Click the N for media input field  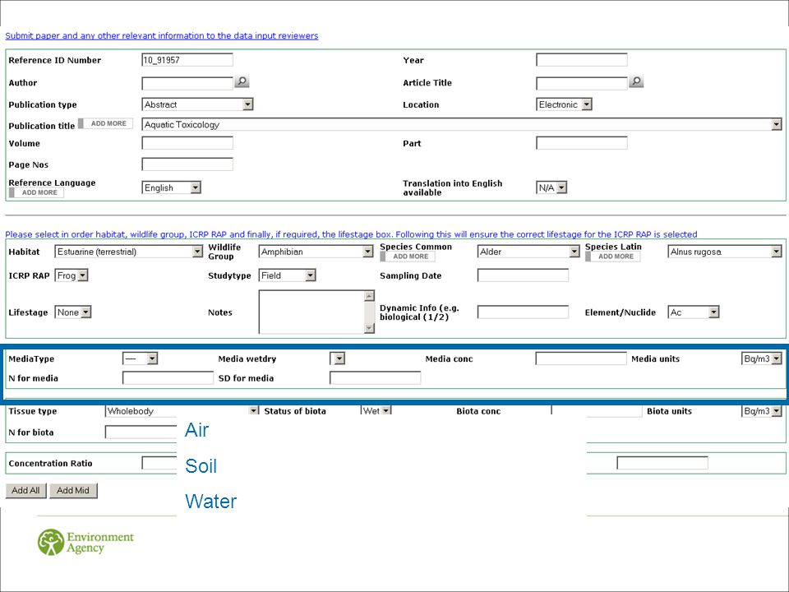click(x=168, y=378)
